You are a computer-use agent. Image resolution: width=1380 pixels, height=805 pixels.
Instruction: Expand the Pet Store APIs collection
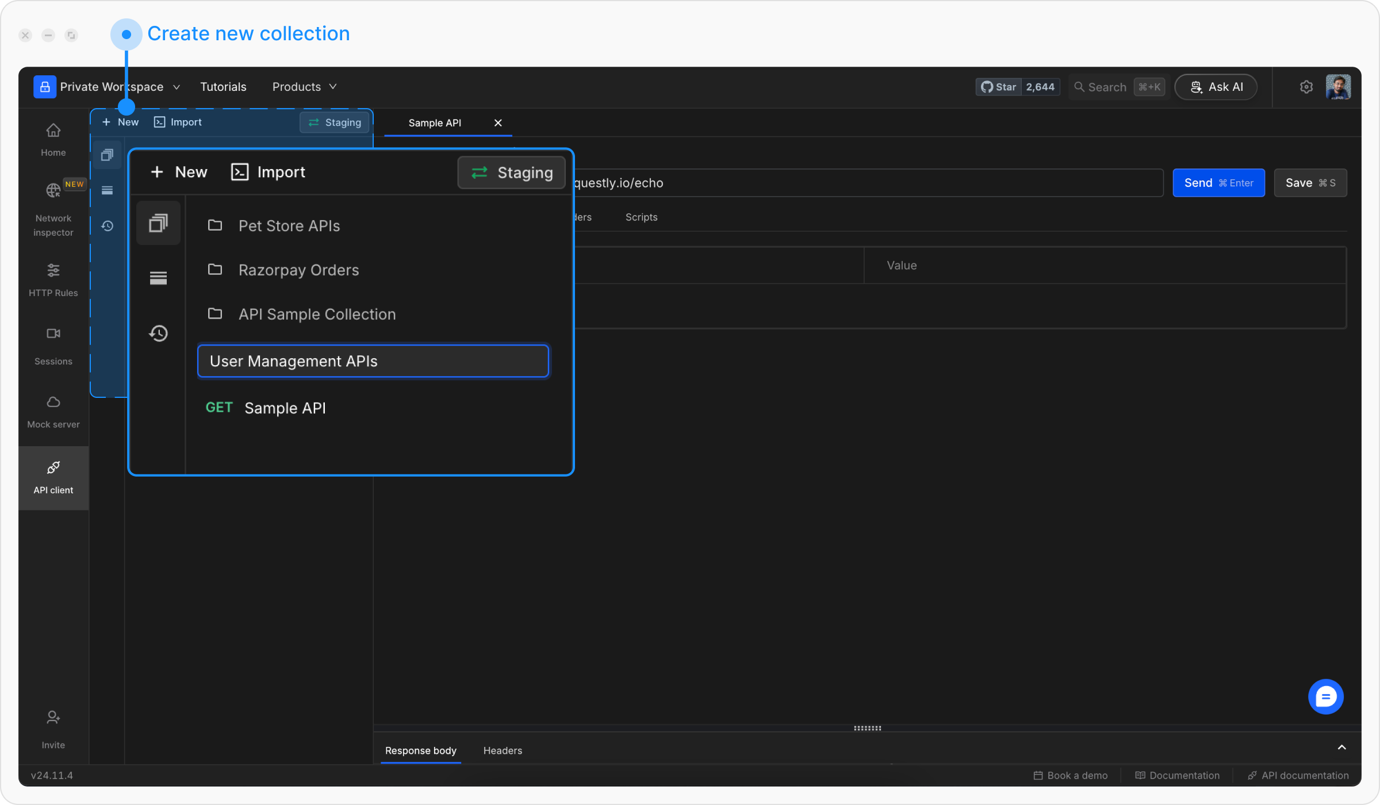[289, 226]
